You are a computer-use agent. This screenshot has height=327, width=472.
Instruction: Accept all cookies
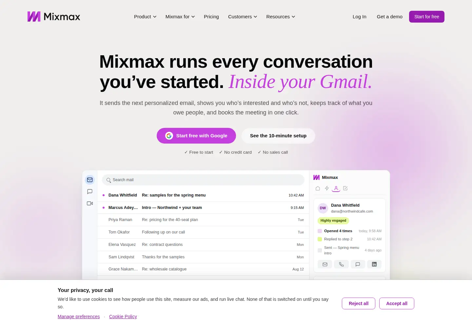397,303
